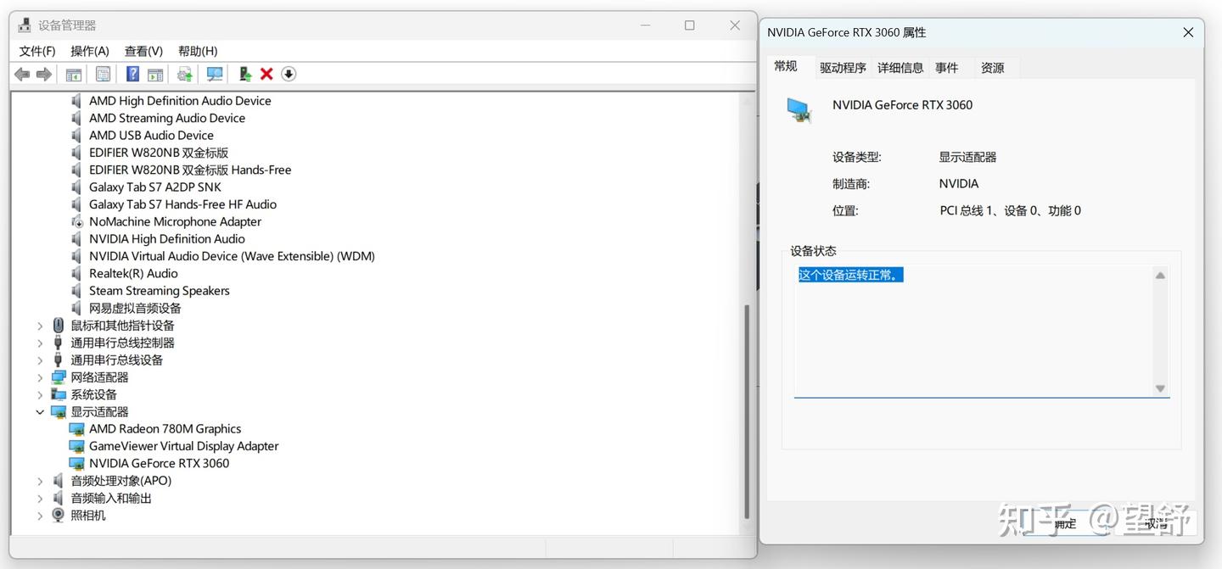Switch to the 事件 tab
1222x569 pixels.
(x=946, y=68)
